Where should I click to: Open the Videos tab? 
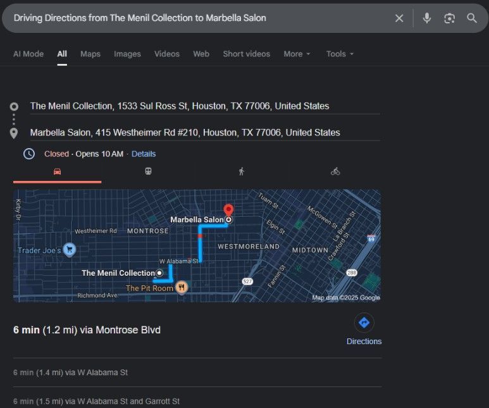167,54
